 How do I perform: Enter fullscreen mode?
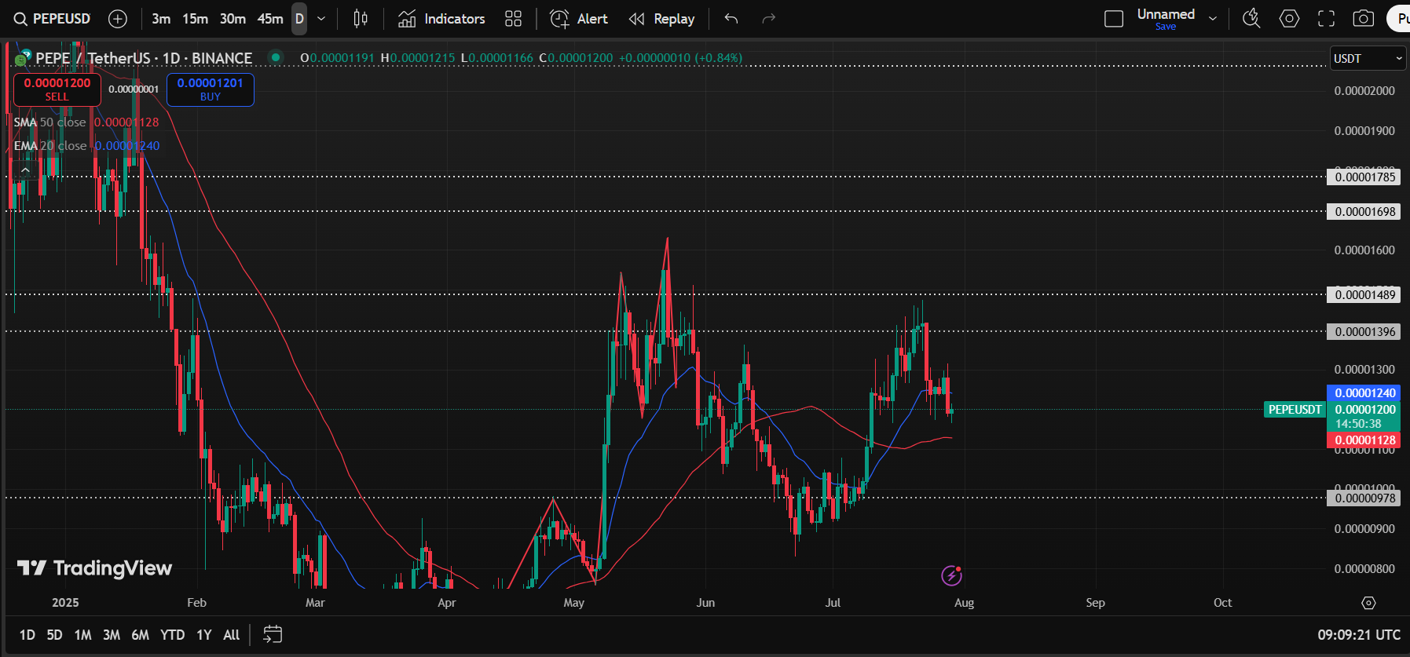(x=1326, y=19)
